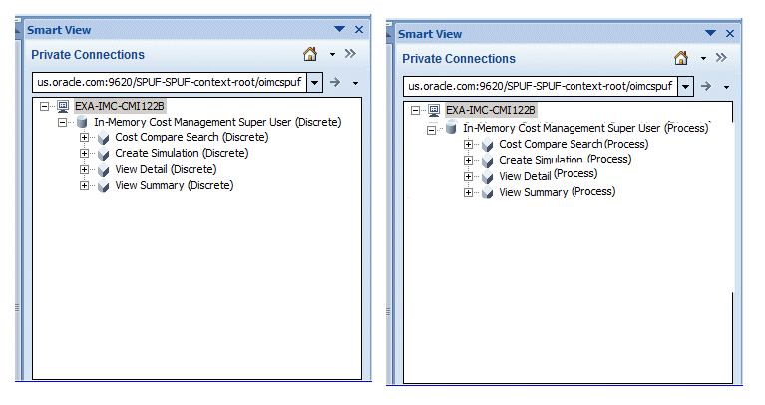
Task: Click the Home icon in the right Smart View panel
Action: (681, 58)
